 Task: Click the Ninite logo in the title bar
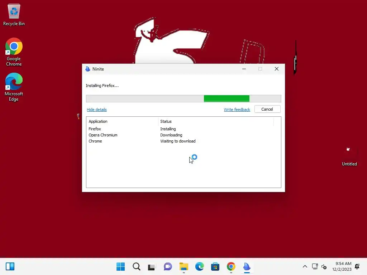click(x=88, y=69)
